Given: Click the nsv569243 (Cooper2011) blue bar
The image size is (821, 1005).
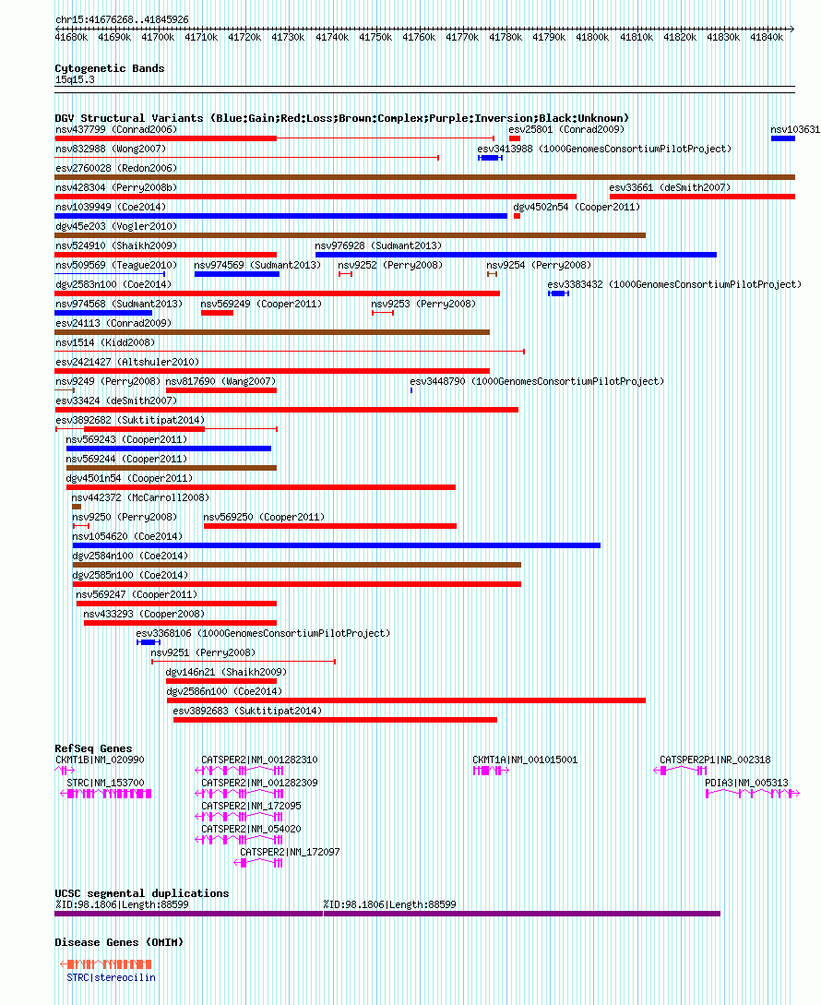Looking at the screenshot, I should click(169, 449).
